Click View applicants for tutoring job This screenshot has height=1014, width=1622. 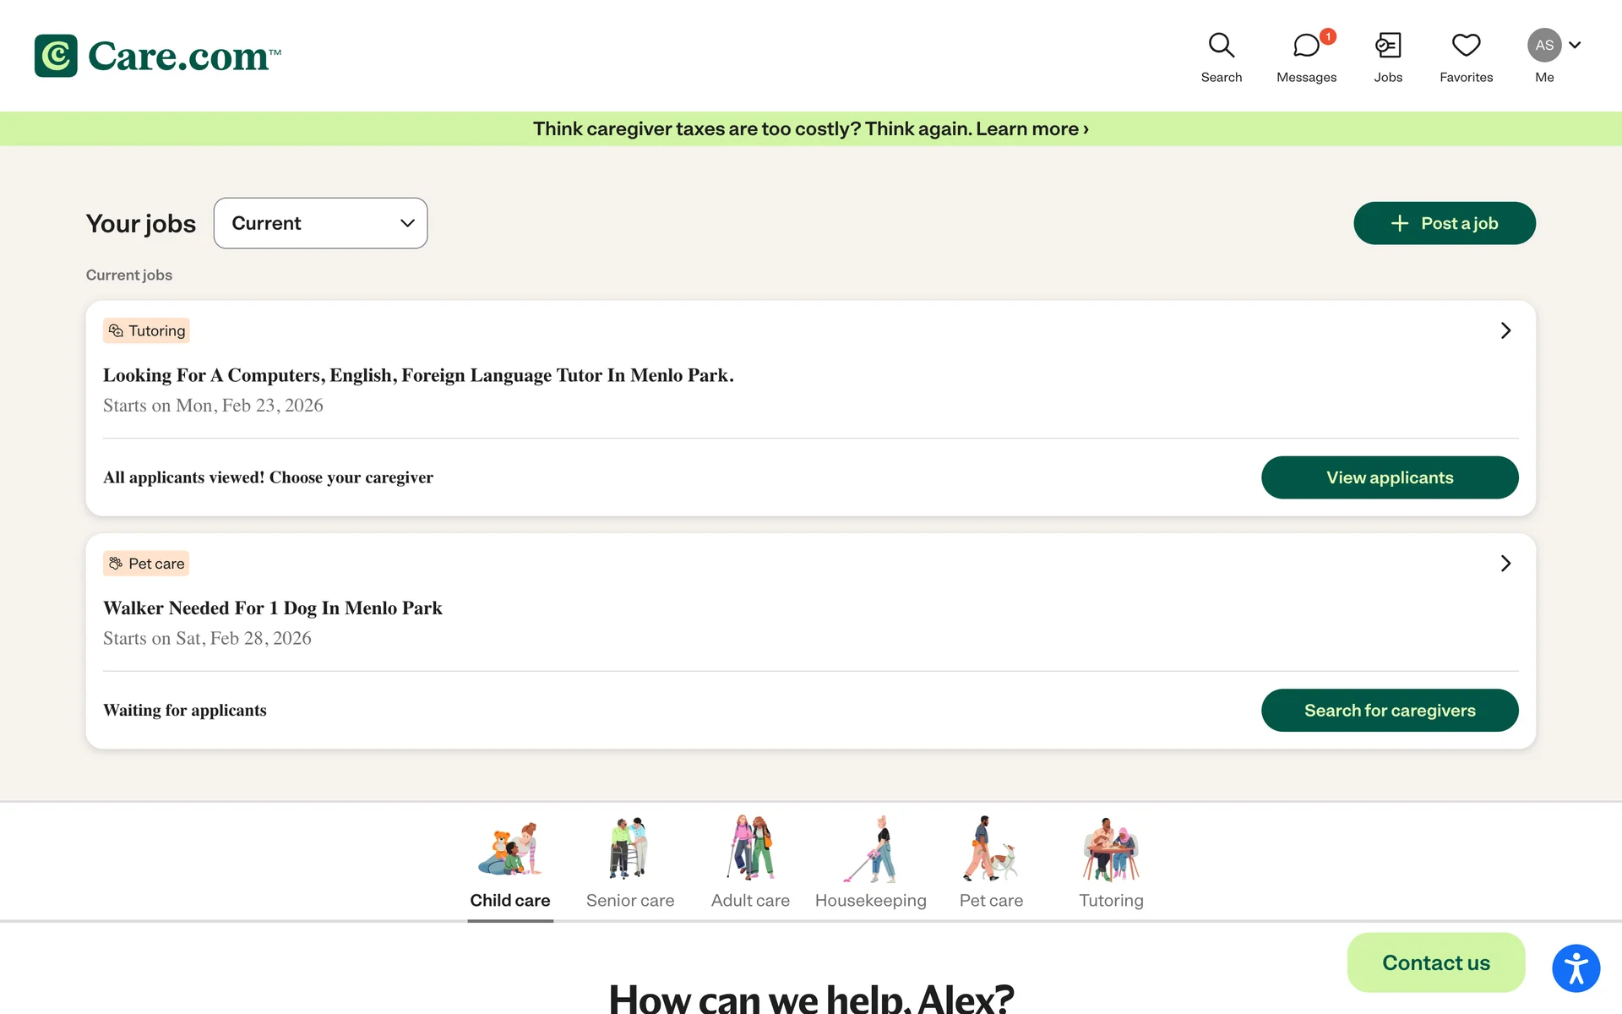click(1389, 477)
